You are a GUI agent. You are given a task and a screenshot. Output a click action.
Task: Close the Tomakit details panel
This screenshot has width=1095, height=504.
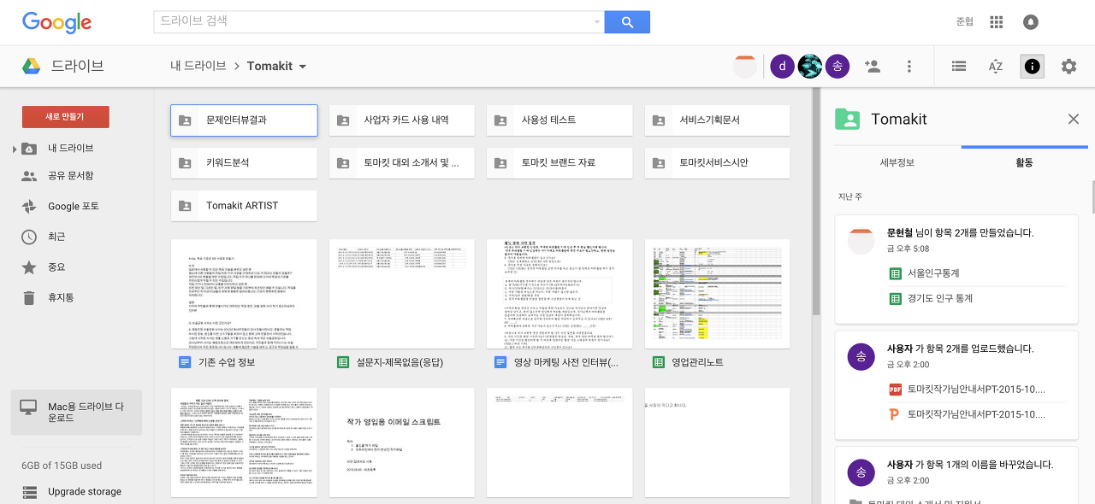tap(1073, 119)
